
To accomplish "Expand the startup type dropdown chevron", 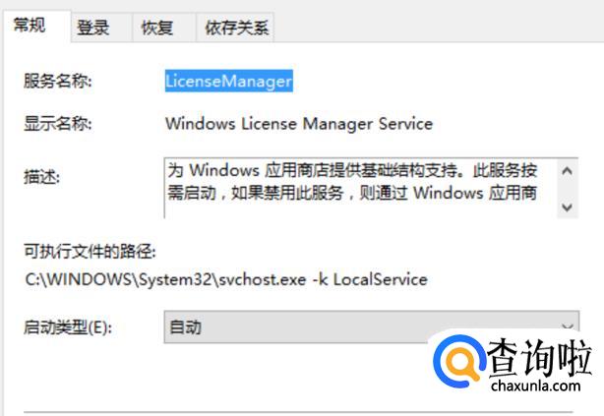I will (x=567, y=327).
